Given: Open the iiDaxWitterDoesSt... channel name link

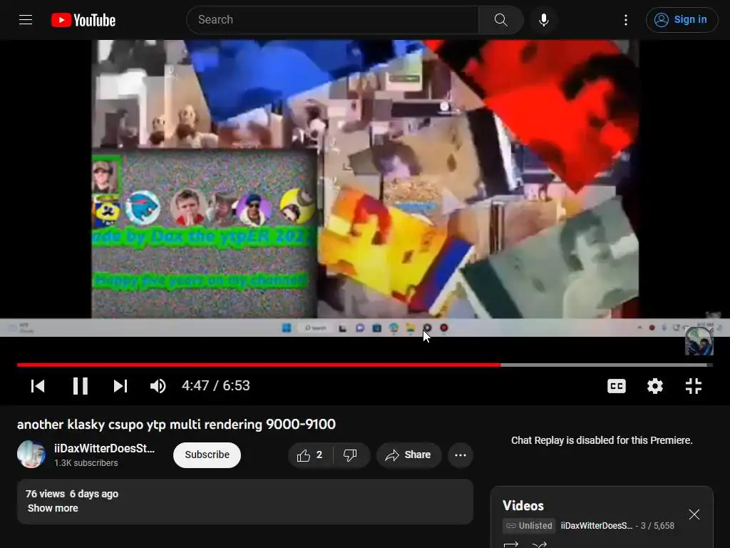Looking at the screenshot, I should [104, 448].
